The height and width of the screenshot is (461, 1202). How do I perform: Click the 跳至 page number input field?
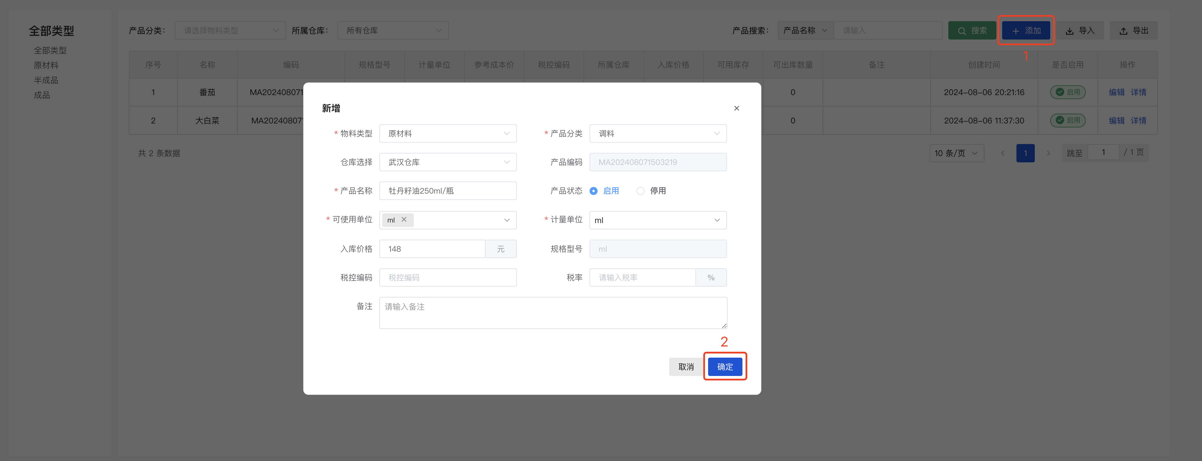(x=1103, y=152)
